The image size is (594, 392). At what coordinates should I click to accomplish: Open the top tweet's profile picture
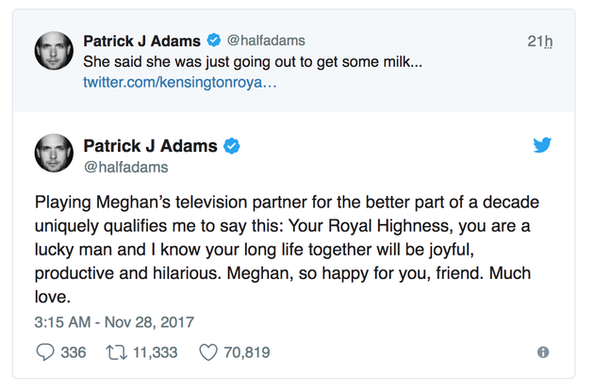54,51
